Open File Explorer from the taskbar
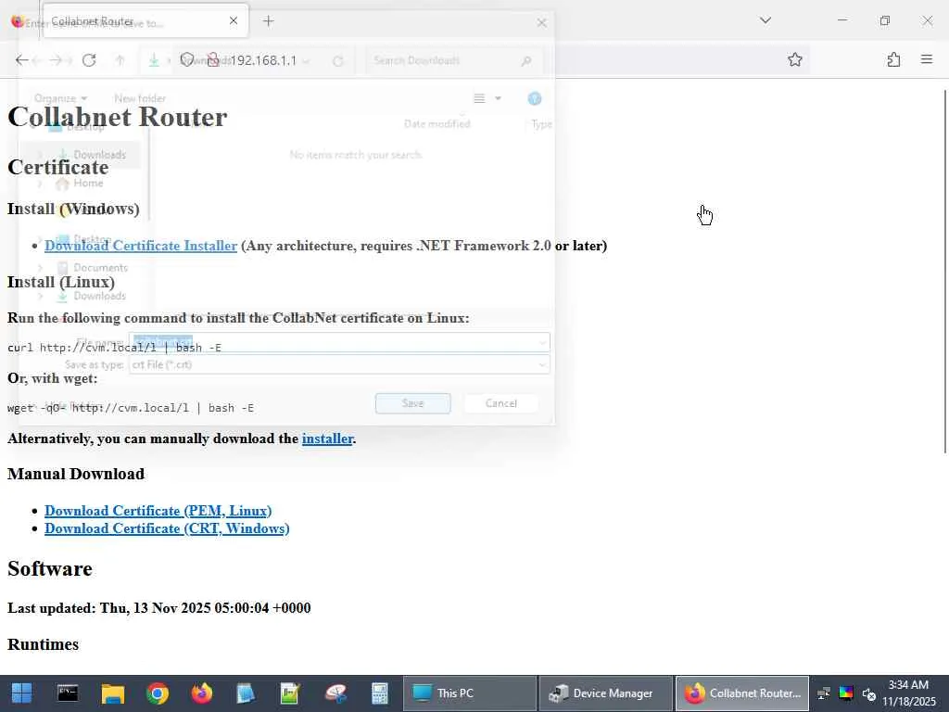949x712 pixels. 112,693
